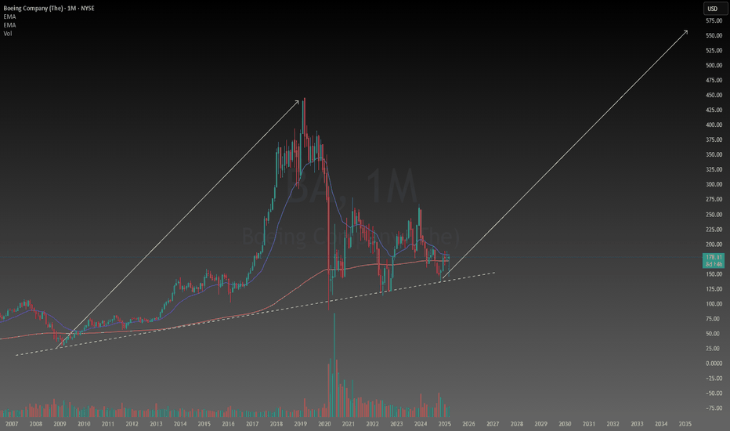Screen dimensions: 730x431
Task: Click the 2020 time axis label
Action: (324, 424)
